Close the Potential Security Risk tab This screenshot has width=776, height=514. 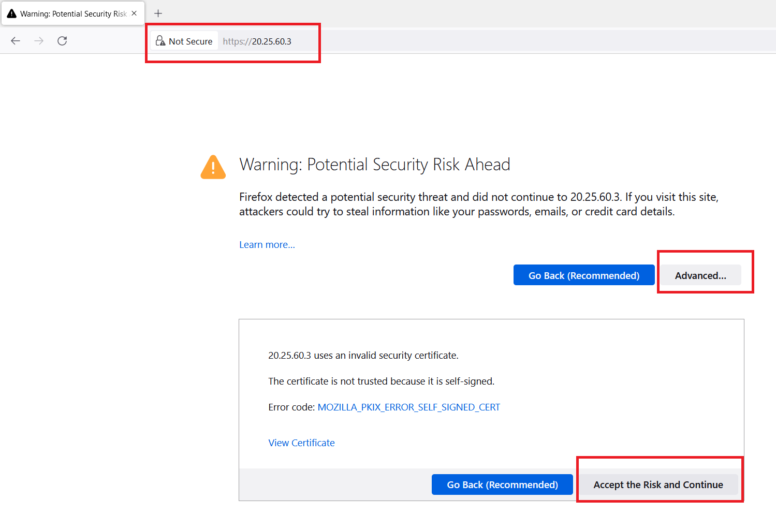click(134, 13)
